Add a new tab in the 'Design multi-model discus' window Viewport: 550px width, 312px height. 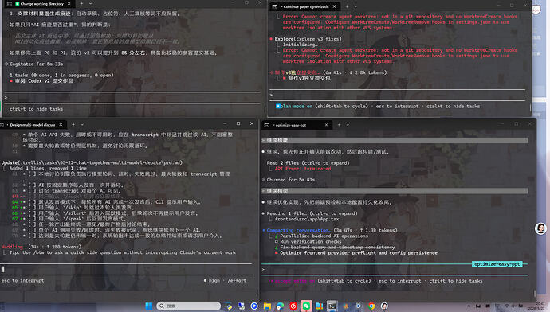(73, 124)
